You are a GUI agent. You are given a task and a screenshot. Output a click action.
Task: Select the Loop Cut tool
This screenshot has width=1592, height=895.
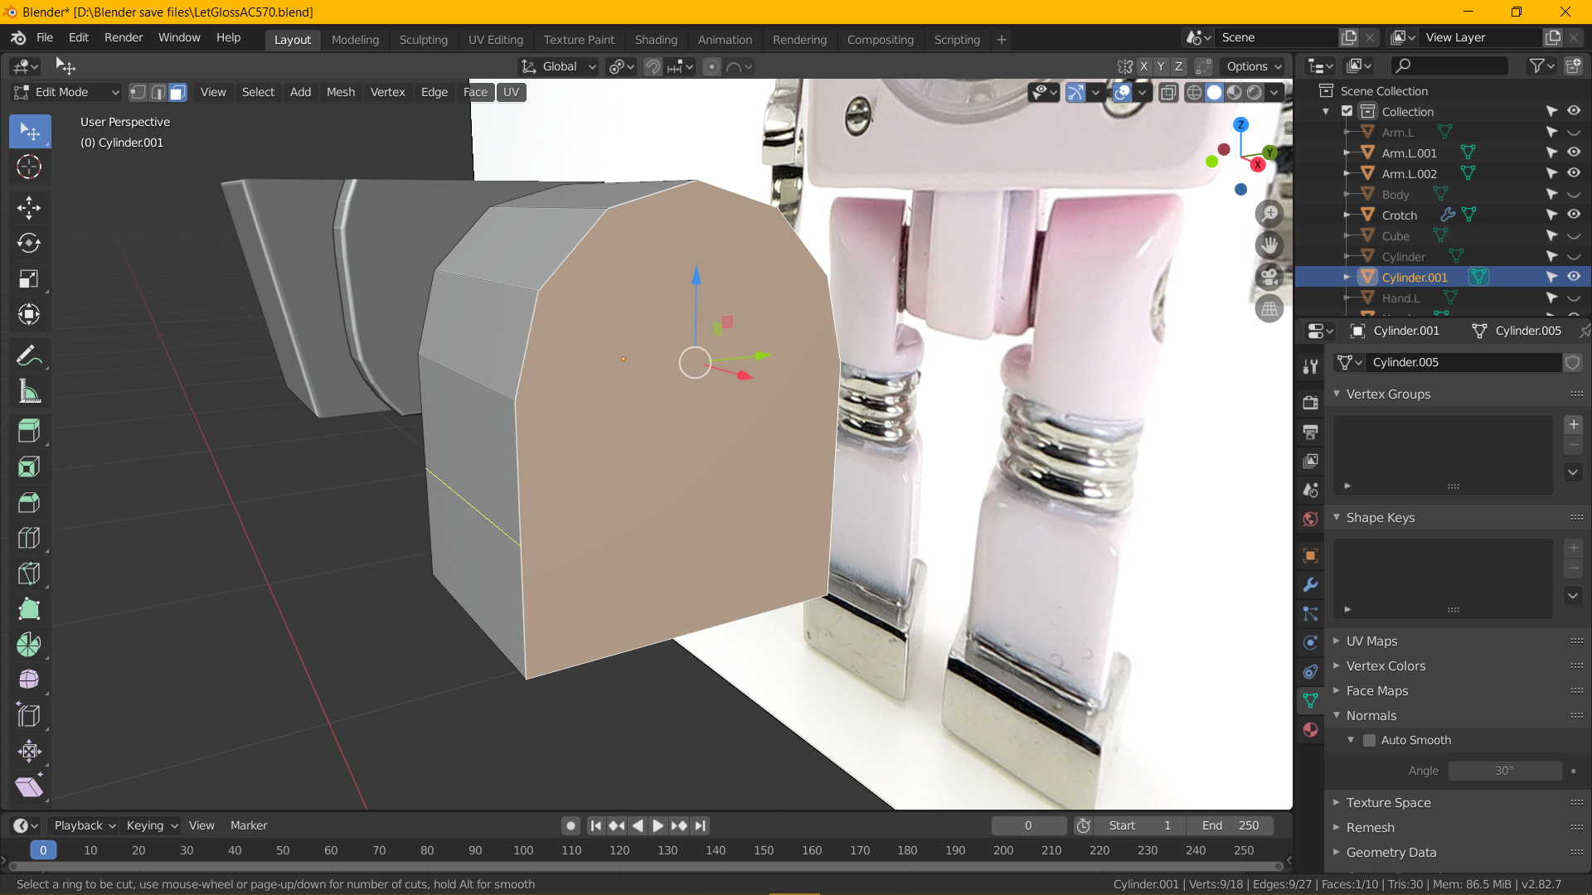pos(29,538)
